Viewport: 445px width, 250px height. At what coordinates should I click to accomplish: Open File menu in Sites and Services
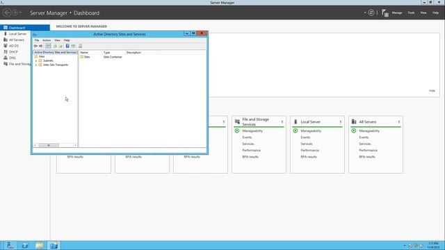pos(37,40)
